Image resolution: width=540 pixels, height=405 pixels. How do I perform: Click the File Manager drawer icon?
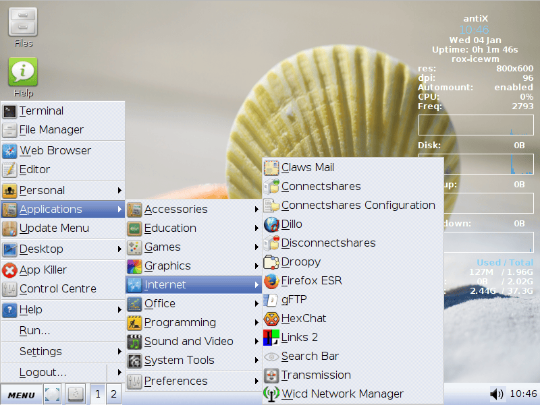click(9, 130)
